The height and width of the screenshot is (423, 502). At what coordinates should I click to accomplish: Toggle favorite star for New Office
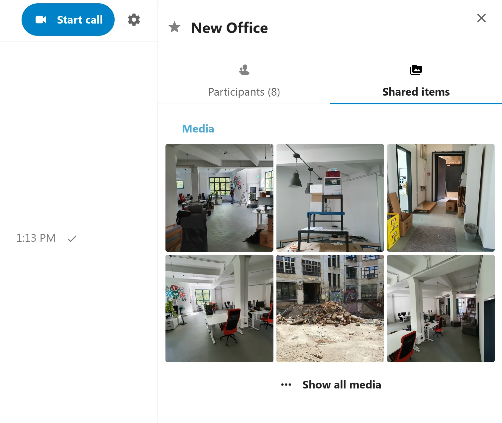pyautogui.click(x=174, y=27)
